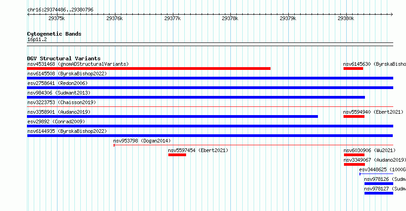Click nsv3349067 (Audano2019) label

coord(375,160)
